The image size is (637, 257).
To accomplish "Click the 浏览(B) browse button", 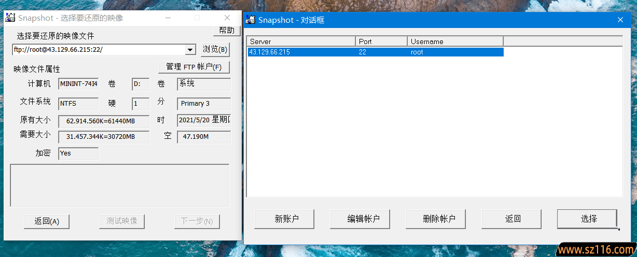I will point(215,49).
